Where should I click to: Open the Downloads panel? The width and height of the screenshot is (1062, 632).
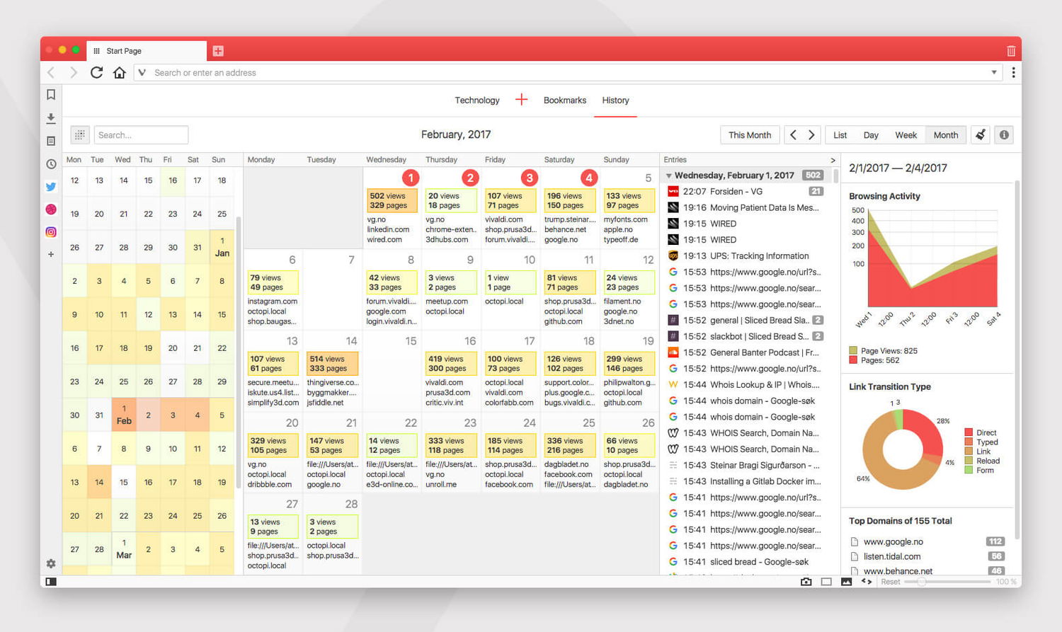(x=50, y=117)
